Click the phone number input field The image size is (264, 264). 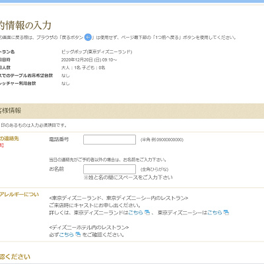110,139
